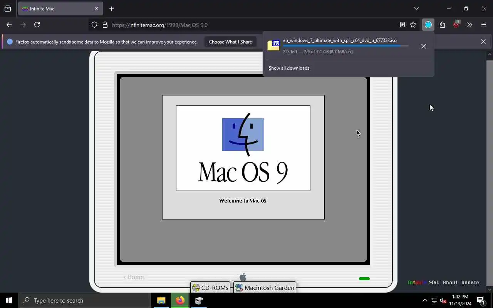The height and width of the screenshot is (308, 493).
Task: Show hidden system tray icons
Action: [424, 300]
